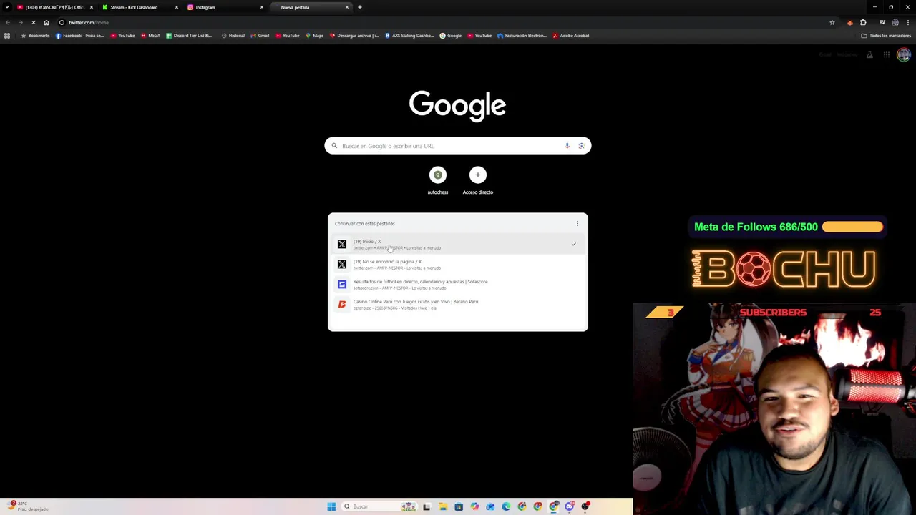Open the Google bookmark
Image resolution: width=916 pixels, height=515 pixels.
coord(451,36)
